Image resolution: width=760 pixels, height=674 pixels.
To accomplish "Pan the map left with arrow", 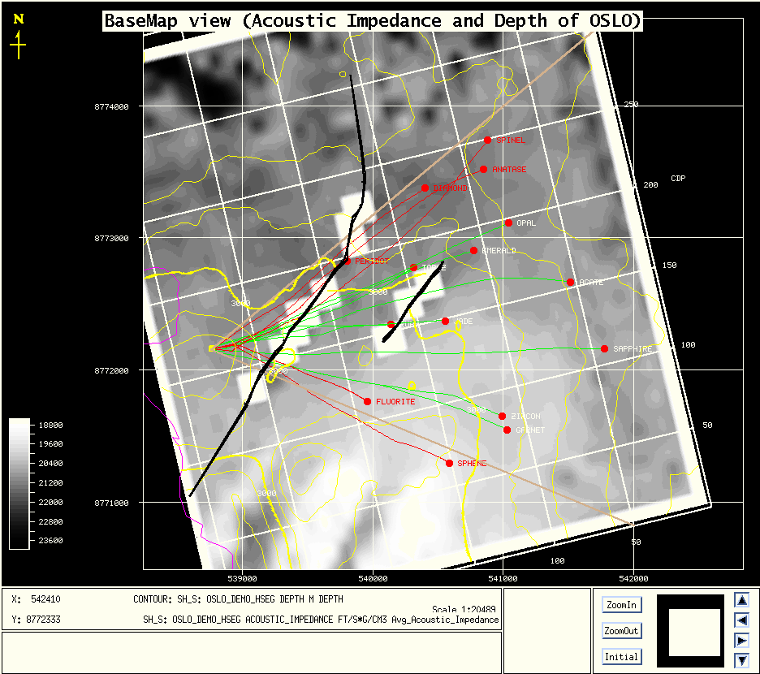I will pos(741,620).
